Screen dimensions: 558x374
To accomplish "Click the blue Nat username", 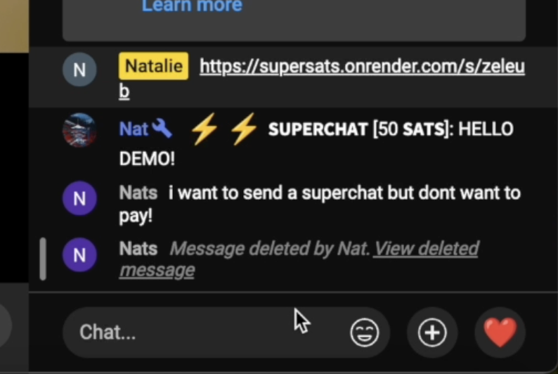I will click(x=134, y=129).
